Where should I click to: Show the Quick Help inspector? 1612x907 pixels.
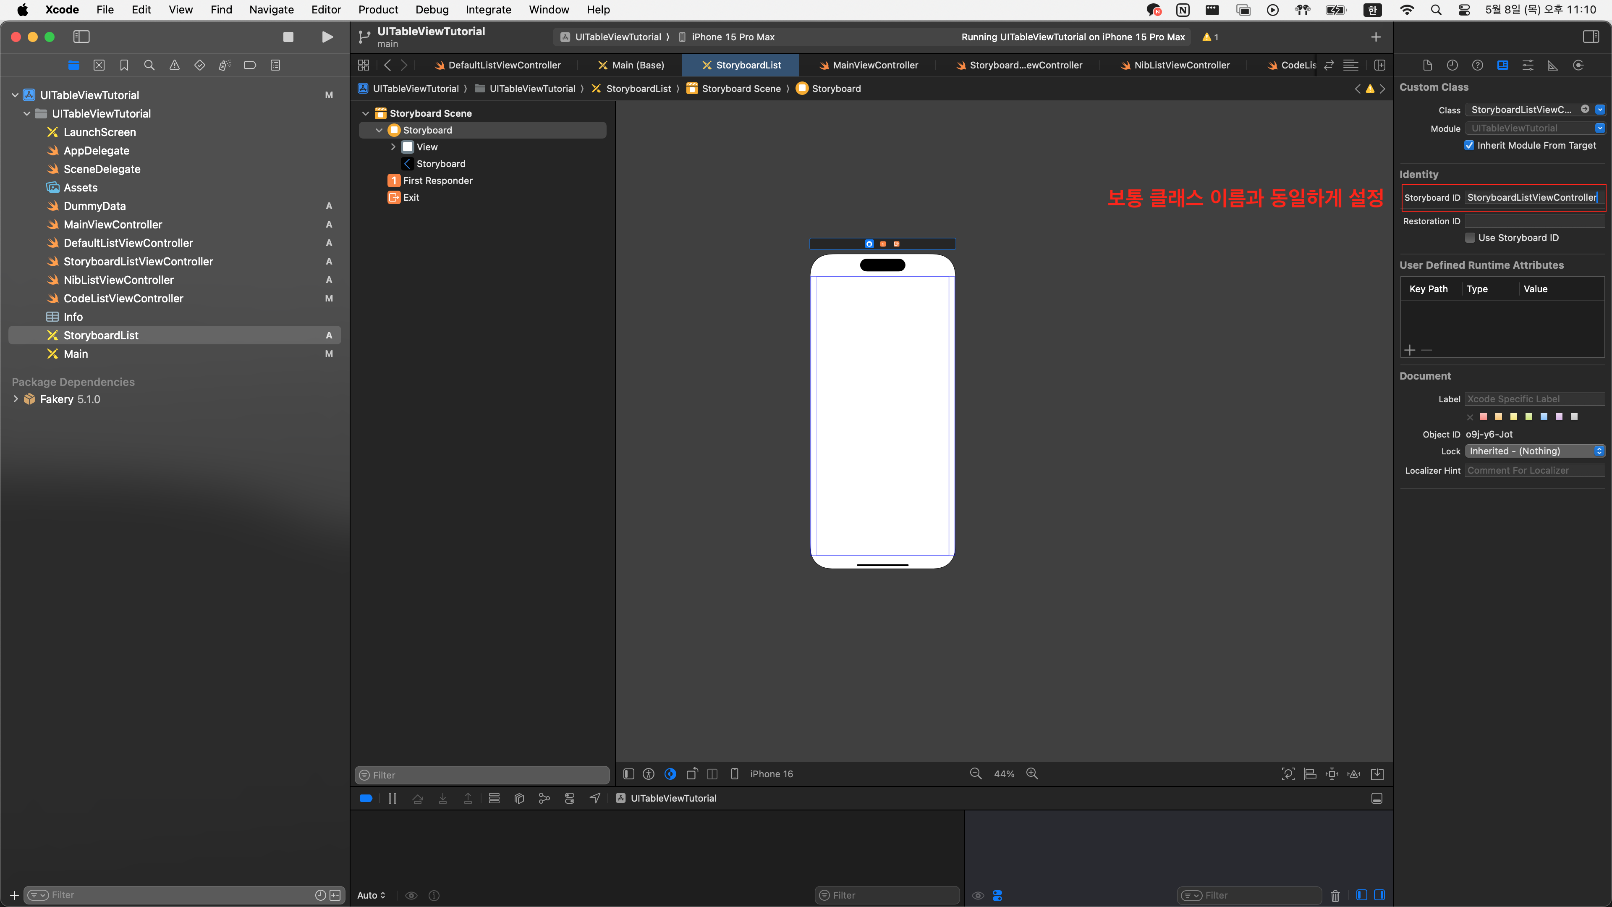[1478, 65]
